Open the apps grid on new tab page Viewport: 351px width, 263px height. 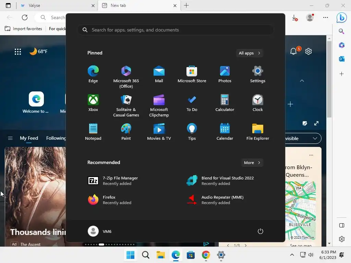(18, 51)
